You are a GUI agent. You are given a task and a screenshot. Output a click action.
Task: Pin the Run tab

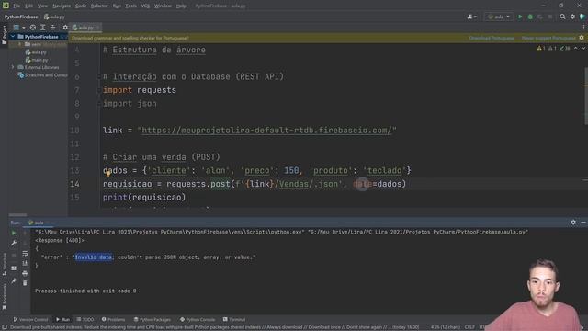pos(14,280)
